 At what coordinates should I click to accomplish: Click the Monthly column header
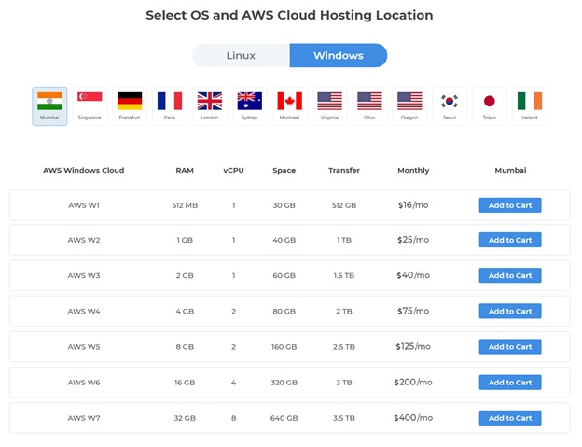pyautogui.click(x=413, y=171)
